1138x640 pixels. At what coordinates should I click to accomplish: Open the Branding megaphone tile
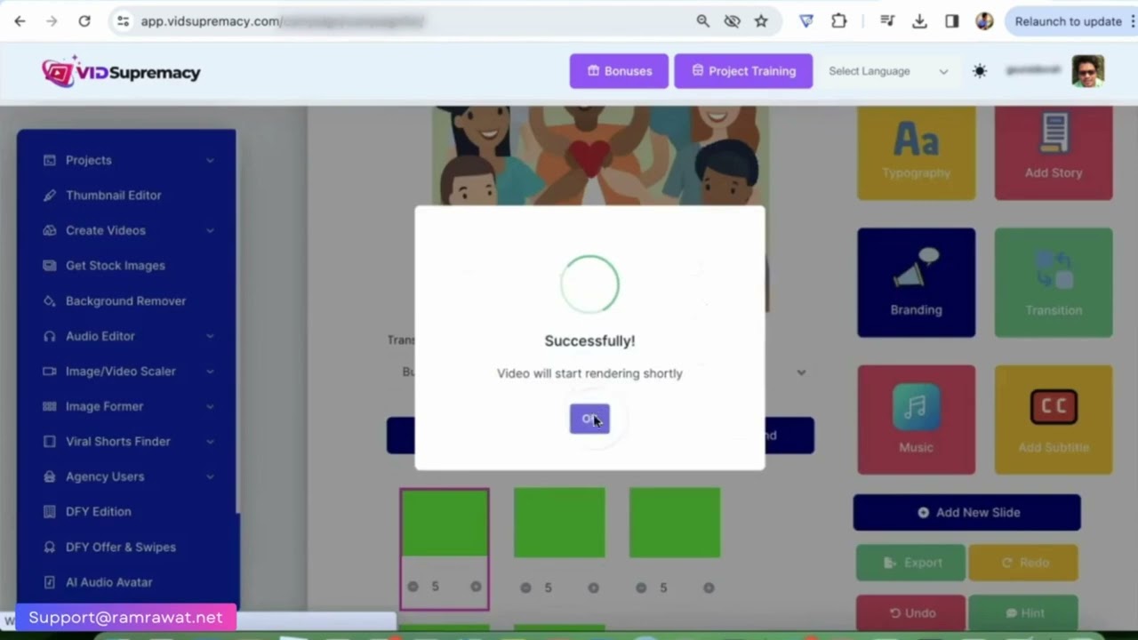tap(916, 283)
